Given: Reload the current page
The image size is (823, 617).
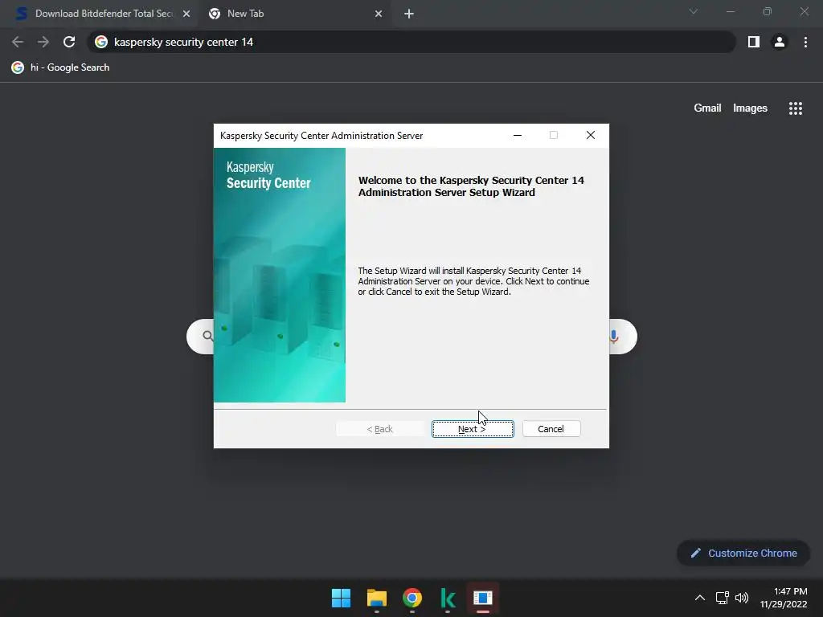Looking at the screenshot, I should click(x=69, y=42).
